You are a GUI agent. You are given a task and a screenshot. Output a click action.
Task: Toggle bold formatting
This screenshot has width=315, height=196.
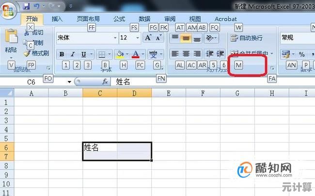62,54
